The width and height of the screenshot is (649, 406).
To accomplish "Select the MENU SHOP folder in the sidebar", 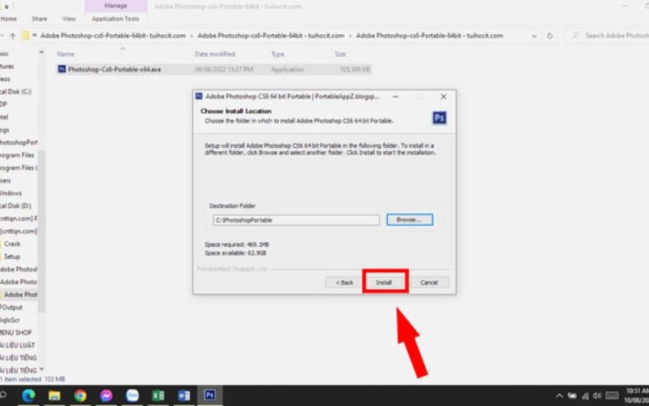I will (15, 333).
